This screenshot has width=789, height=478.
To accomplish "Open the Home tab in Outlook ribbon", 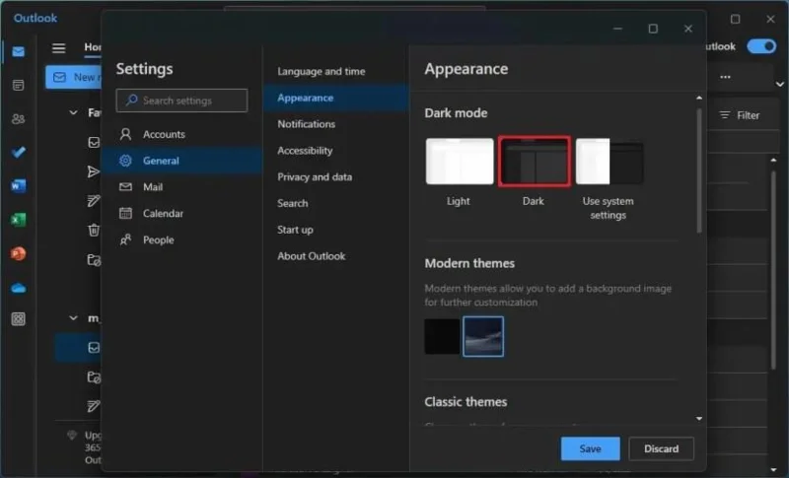I will 93,46.
